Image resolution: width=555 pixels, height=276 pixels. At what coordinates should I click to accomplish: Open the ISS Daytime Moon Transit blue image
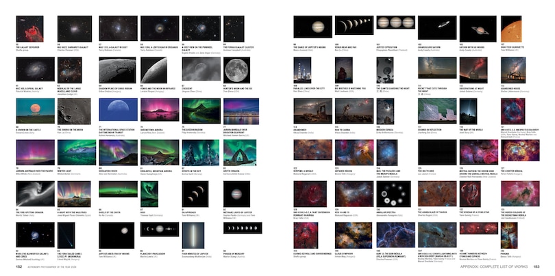[x=119, y=110]
